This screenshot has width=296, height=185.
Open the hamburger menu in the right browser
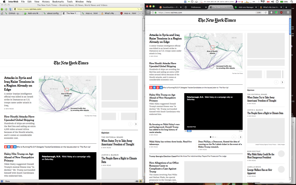(x=288, y=13)
